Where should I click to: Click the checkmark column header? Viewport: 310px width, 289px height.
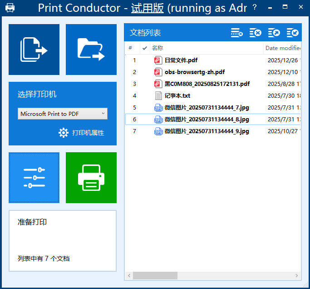145,48
